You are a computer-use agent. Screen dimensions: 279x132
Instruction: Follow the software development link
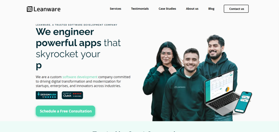[80, 77]
